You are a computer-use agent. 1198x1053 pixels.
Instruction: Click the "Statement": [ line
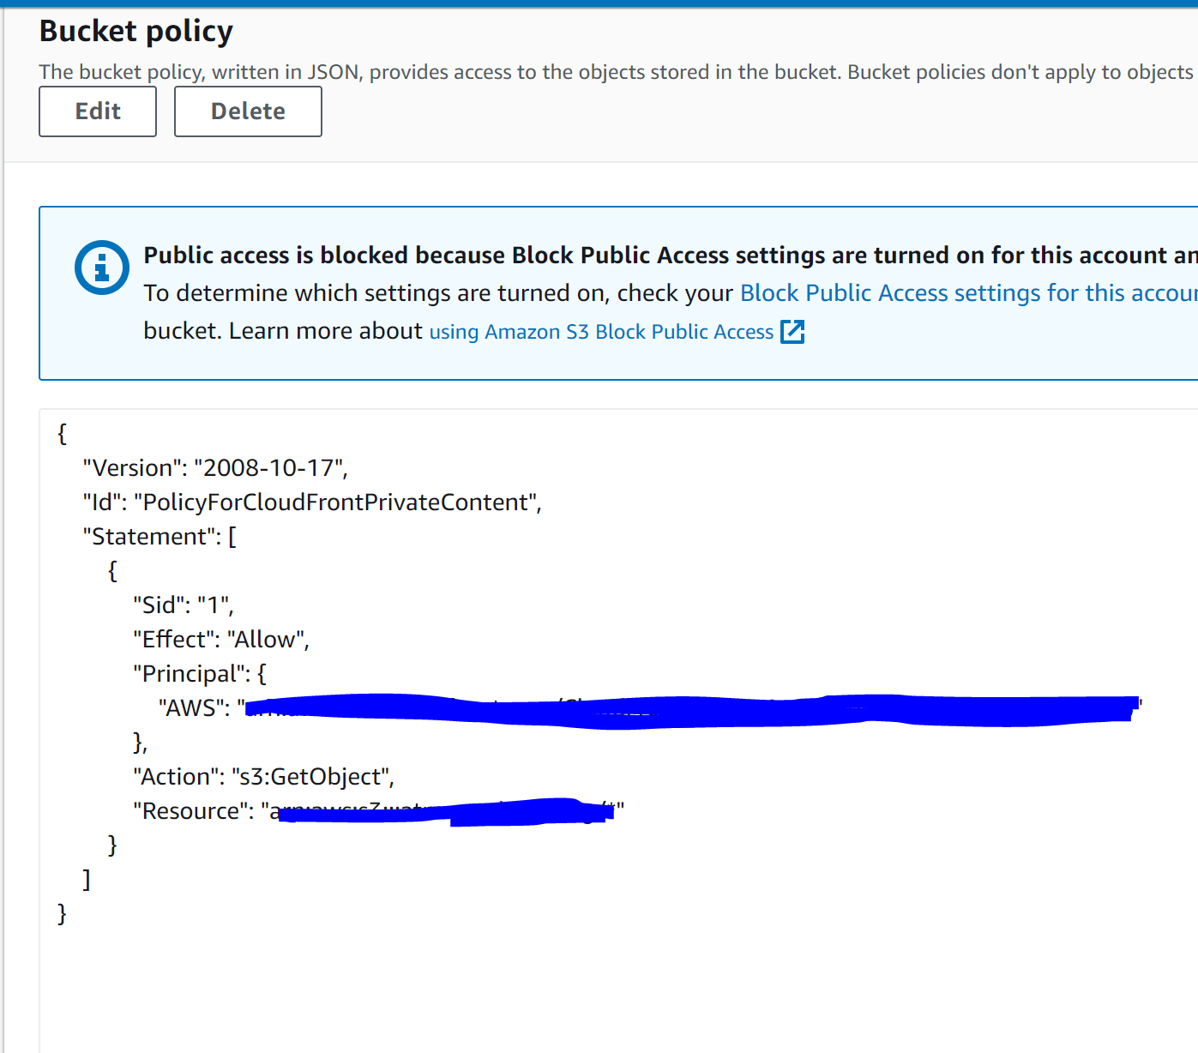[x=160, y=537]
